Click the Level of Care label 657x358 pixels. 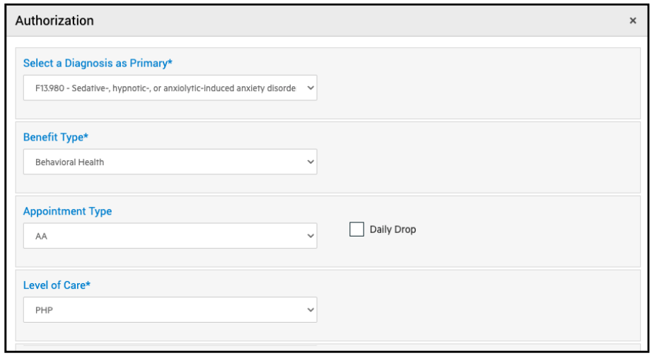pos(57,285)
